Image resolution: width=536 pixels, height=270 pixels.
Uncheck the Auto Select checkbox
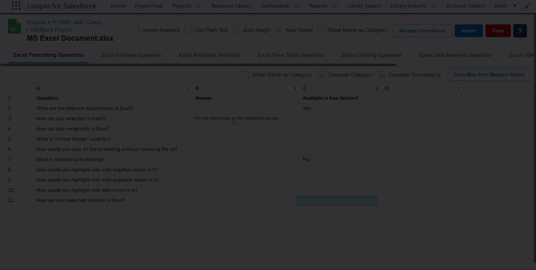pos(279,30)
